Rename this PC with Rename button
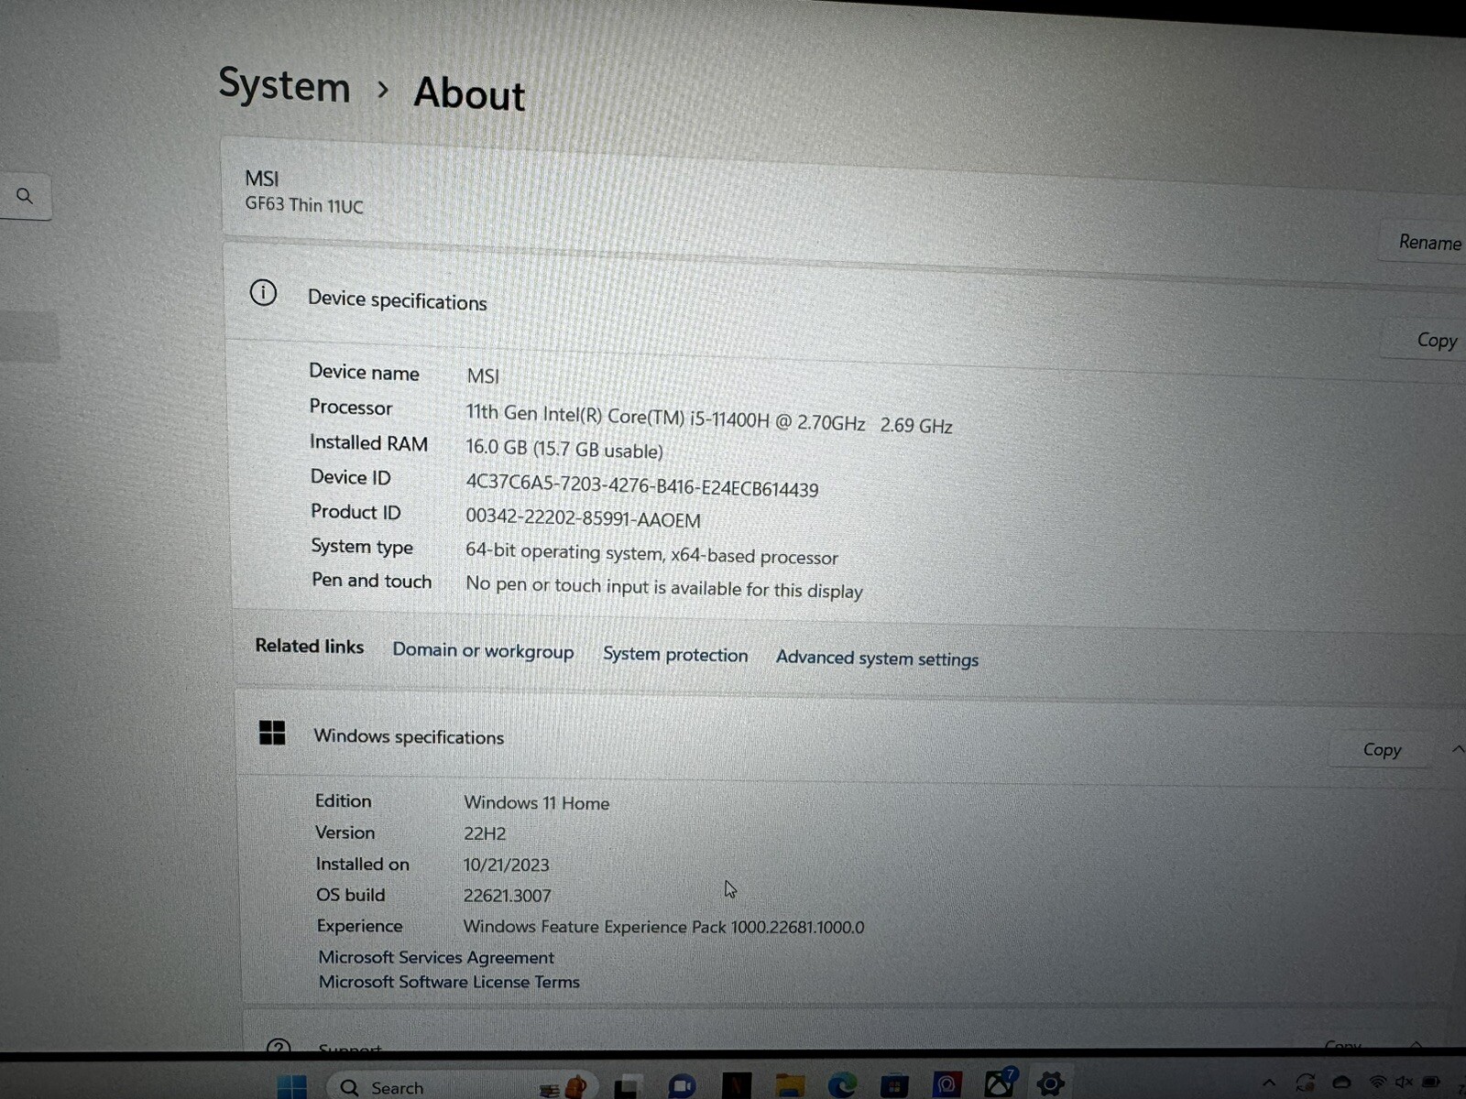The height and width of the screenshot is (1099, 1466). click(1428, 242)
